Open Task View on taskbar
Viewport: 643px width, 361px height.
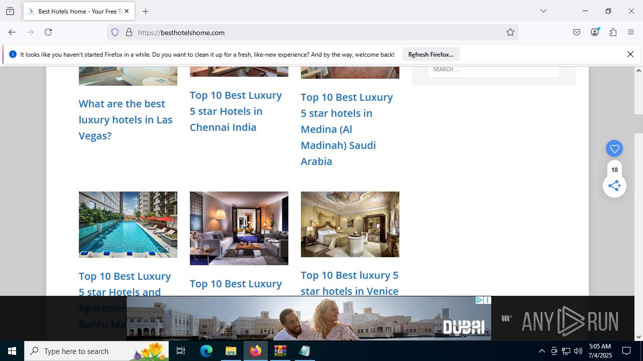click(181, 351)
